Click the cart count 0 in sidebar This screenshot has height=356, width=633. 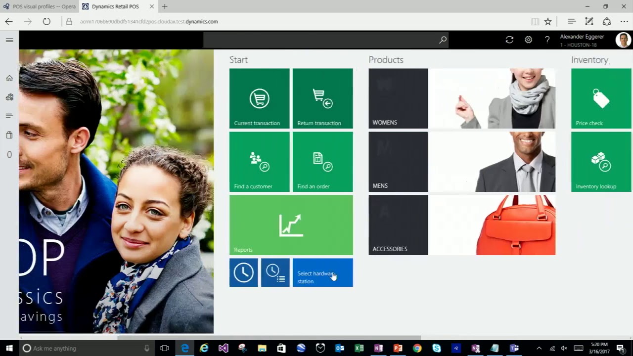[x=9, y=155]
